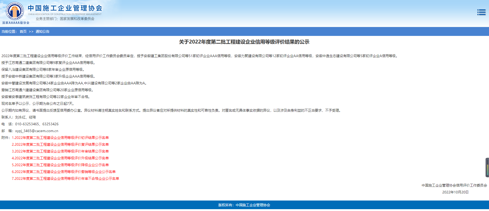Click line 现将名单予以公示，公示期为自公布之日起7天
Viewport: 489px width, 211px height.
[38, 104]
